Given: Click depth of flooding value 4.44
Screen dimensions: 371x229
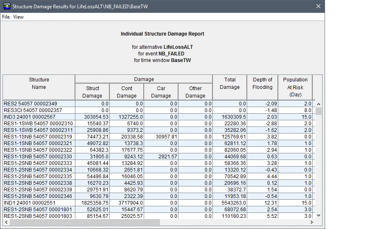Looking at the screenshot, I should point(272,177).
